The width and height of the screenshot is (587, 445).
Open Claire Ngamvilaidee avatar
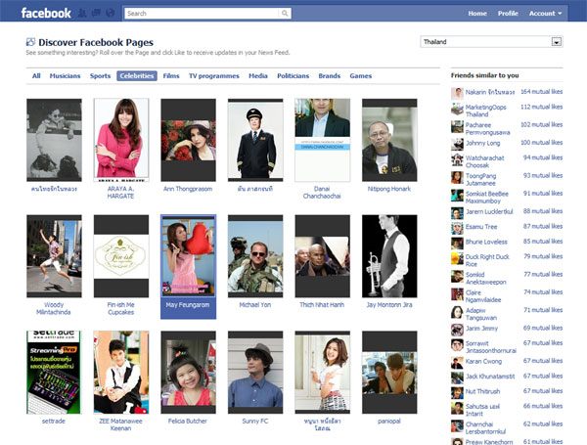[x=457, y=294]
